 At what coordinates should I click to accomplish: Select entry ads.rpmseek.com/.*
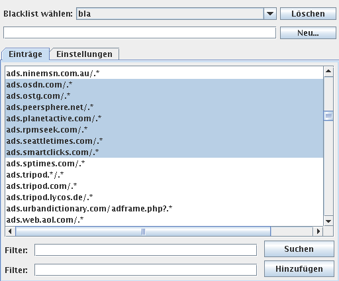[x=164, y=129]
